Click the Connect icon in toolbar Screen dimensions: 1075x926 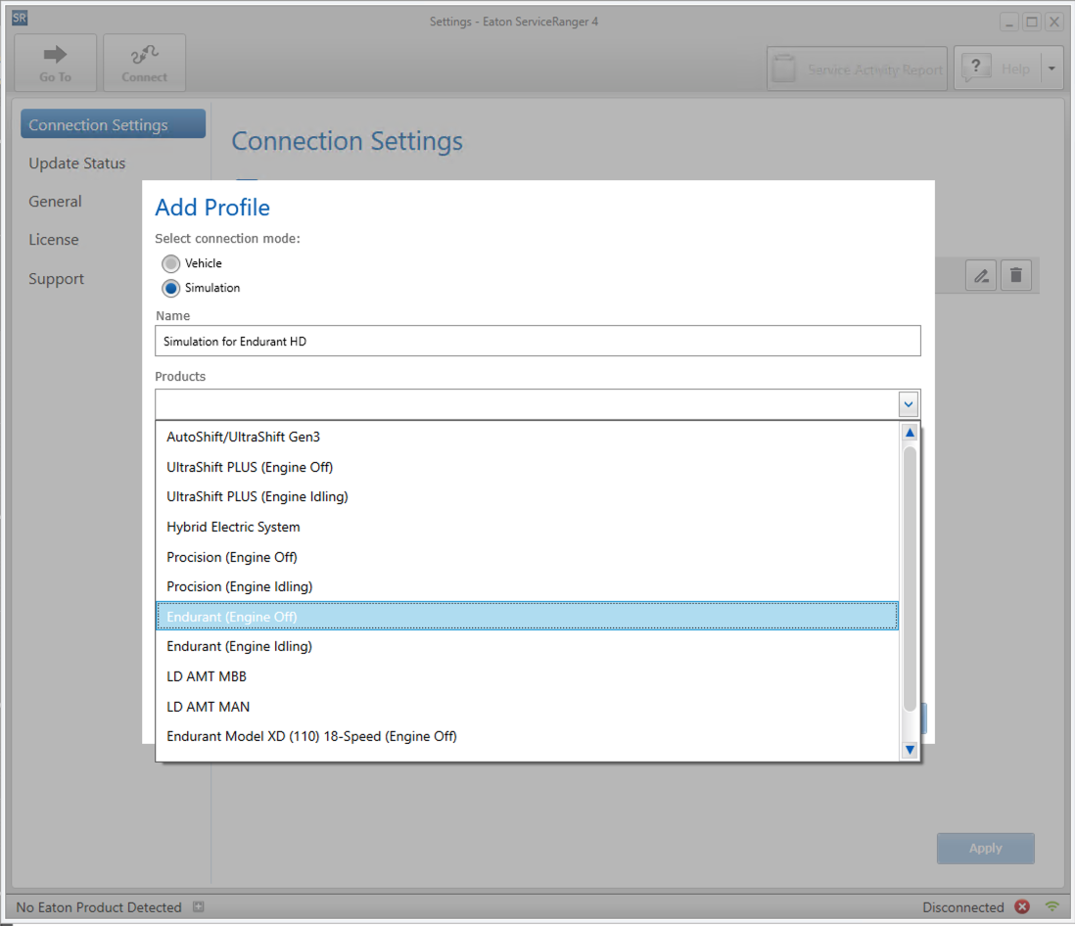coord(144,62)
